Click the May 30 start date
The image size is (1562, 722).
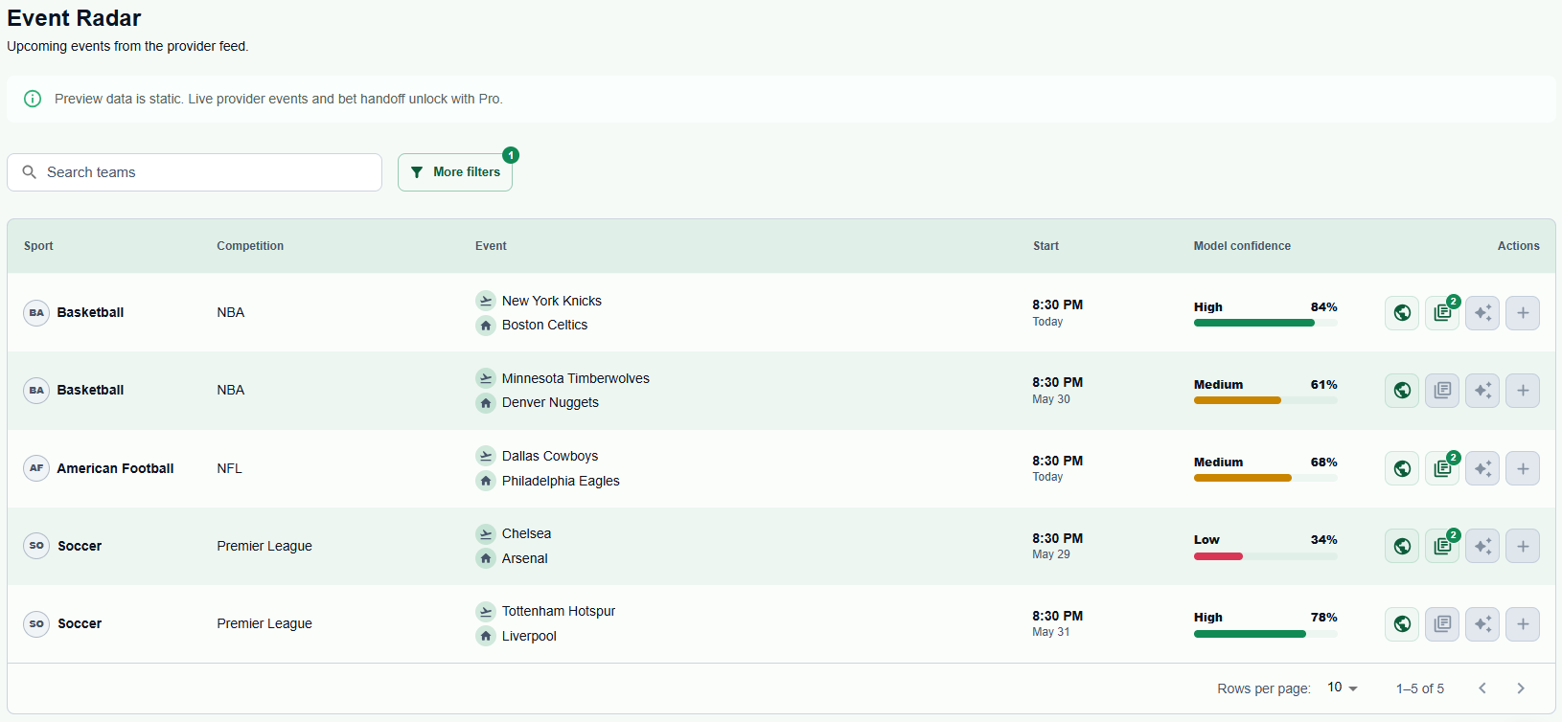1051,399
